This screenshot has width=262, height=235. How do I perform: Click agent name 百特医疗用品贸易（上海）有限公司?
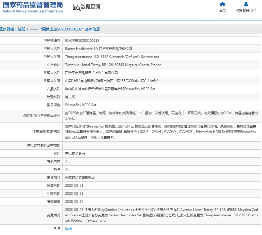[x=91, y=73]
